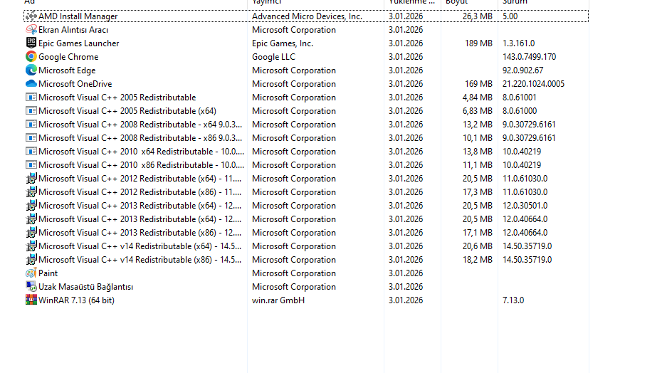Click the Google Chrome icon
This screenshot has height=373, width=667.
click(x=31, y=56)
